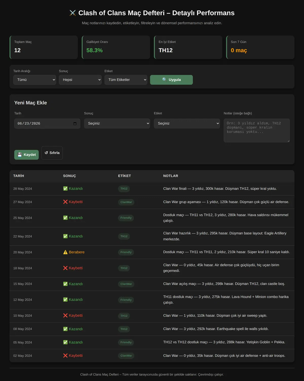This screenshot has height=381, width=304.
Task: Save the match with Kaydet button
Action: pos(27,155)
